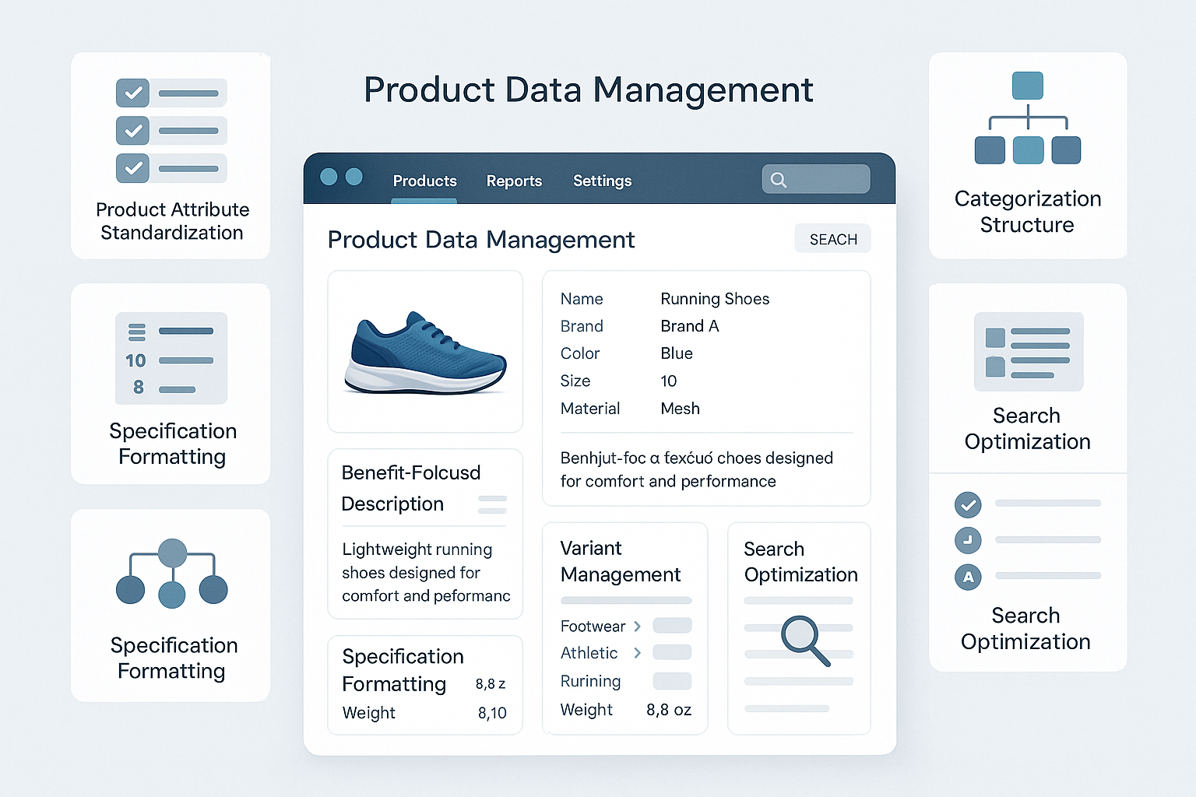Open the Settings tab
This screenshot has height=797, width=1196.
(602, 181)
